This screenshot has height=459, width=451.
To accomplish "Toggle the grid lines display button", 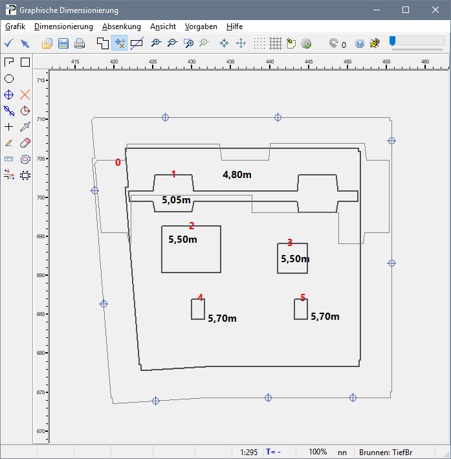I will (276, 43).
